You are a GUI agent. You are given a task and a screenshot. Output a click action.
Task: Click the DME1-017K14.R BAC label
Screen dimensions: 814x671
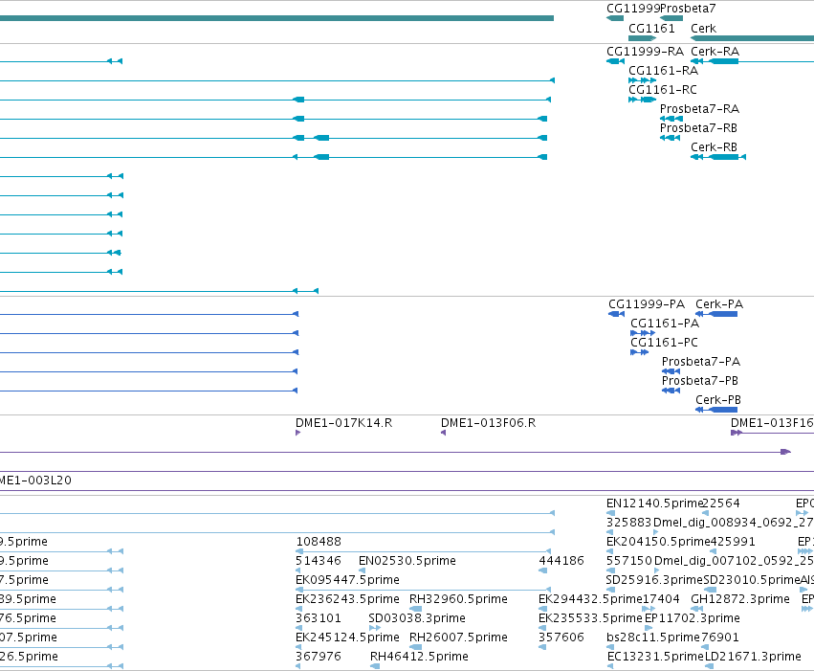(x=343, y=423)
